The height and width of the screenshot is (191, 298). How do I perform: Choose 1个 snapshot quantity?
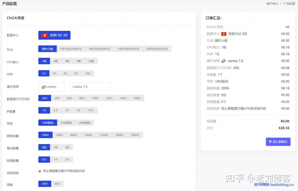[56, 160]
